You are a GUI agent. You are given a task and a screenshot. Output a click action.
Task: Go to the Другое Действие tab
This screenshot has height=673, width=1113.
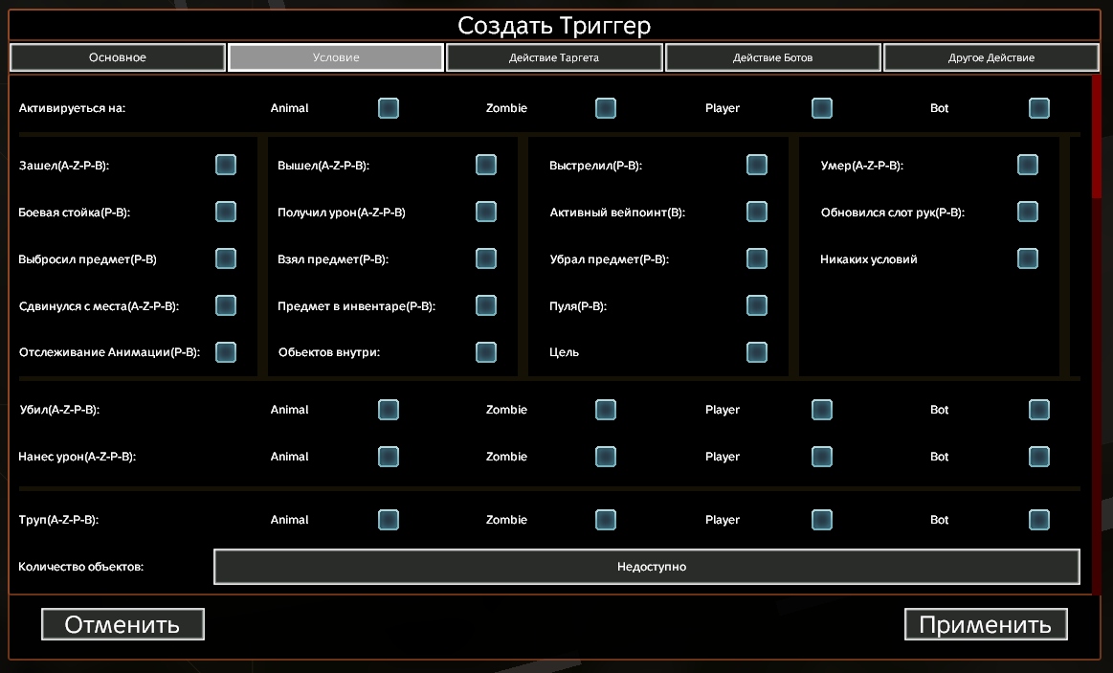[991, 57]
